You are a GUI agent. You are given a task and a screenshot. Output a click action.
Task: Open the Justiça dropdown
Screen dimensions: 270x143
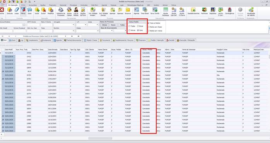97,25
